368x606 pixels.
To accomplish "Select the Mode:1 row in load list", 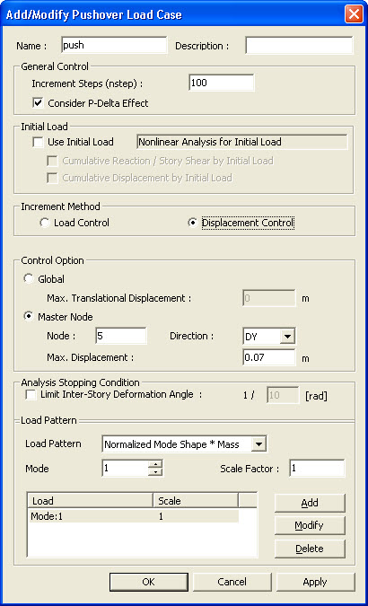I will pyautogui.click(x=134, y=516).
